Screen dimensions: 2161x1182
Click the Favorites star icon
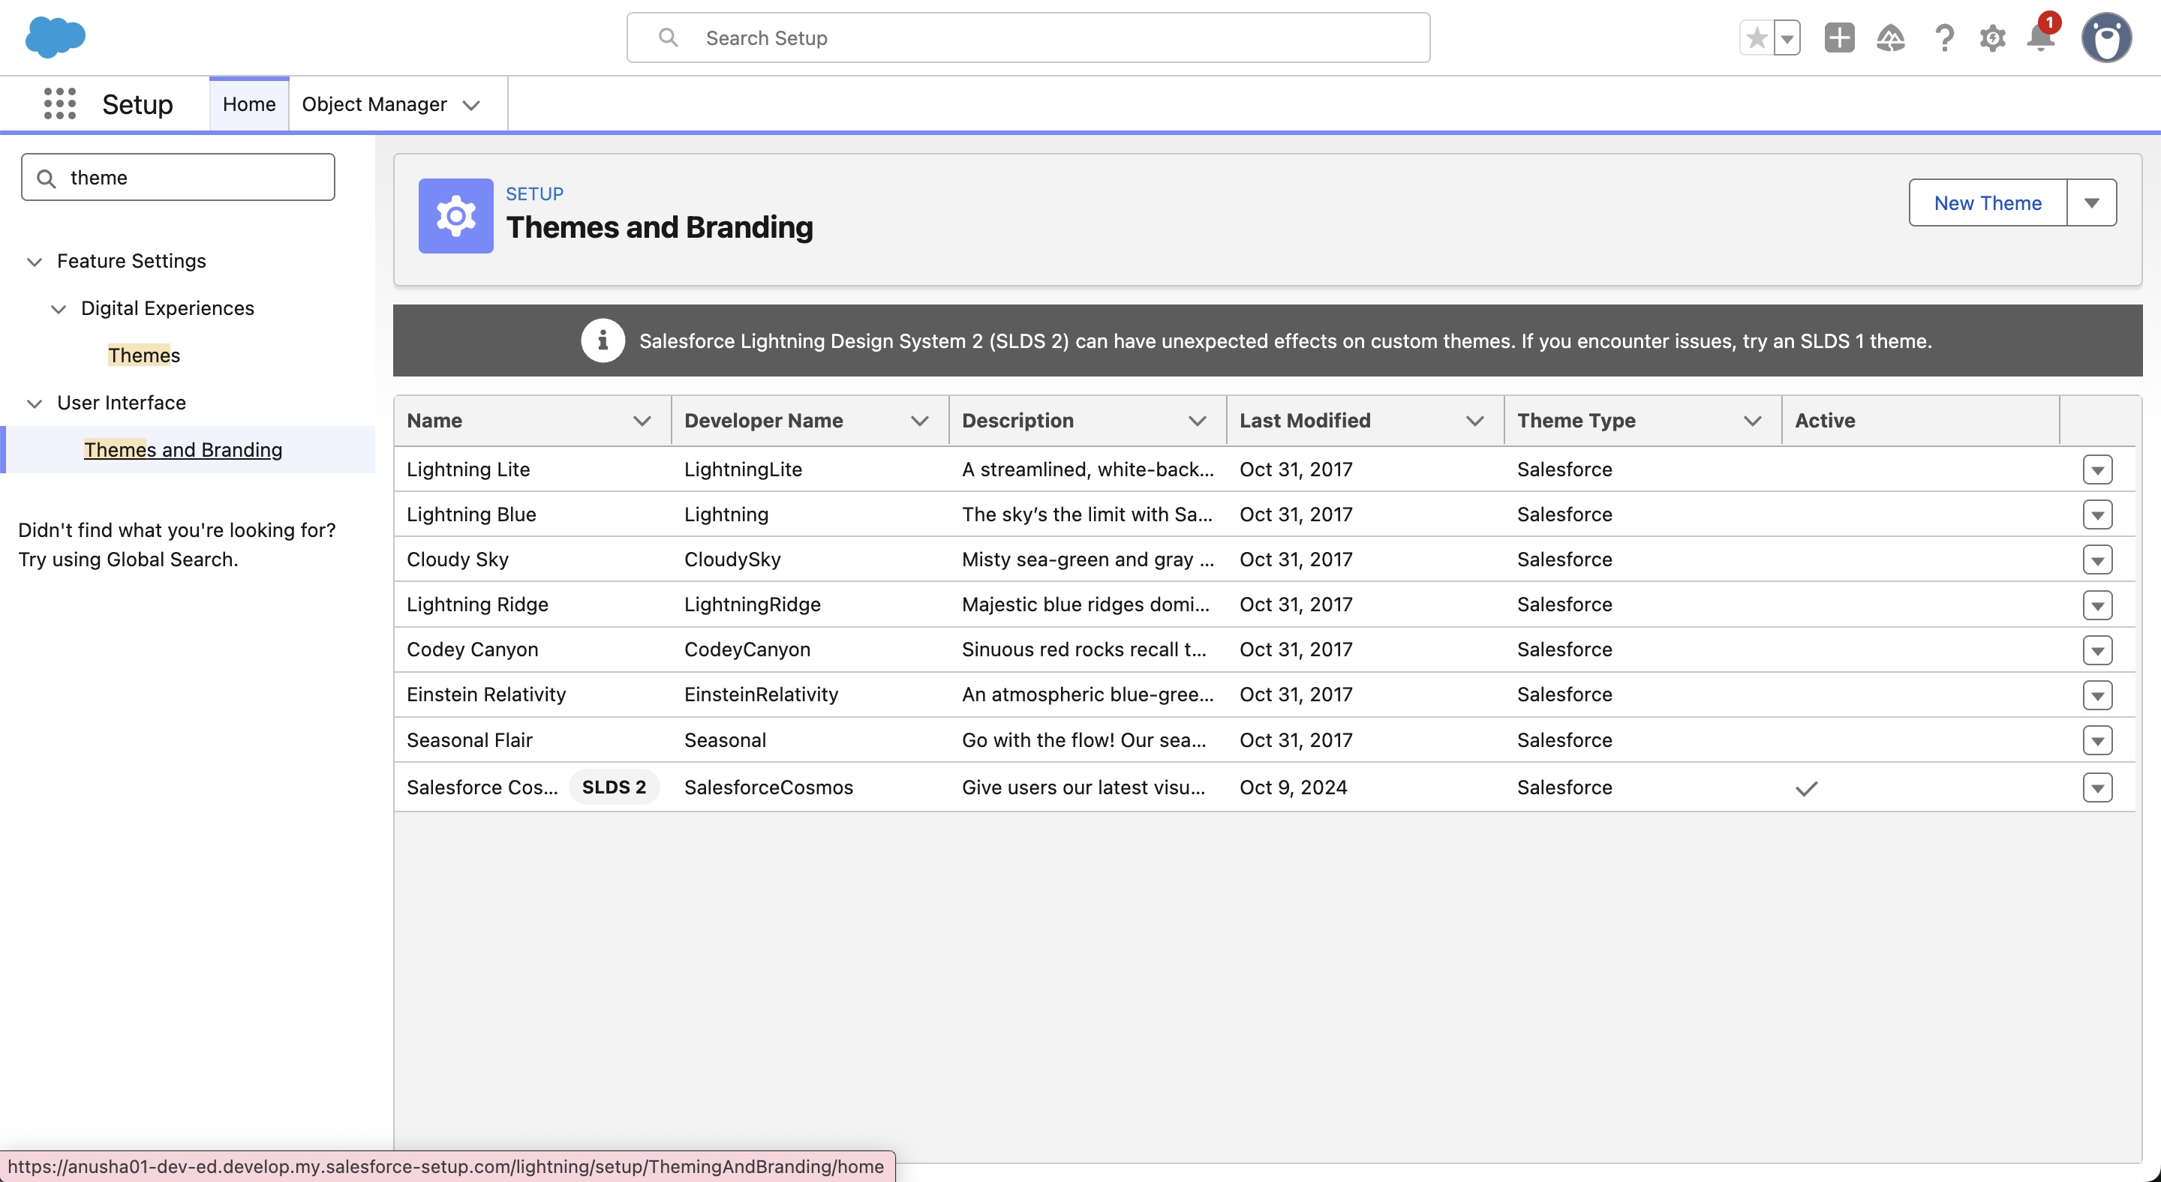(x=1757, y=37)
